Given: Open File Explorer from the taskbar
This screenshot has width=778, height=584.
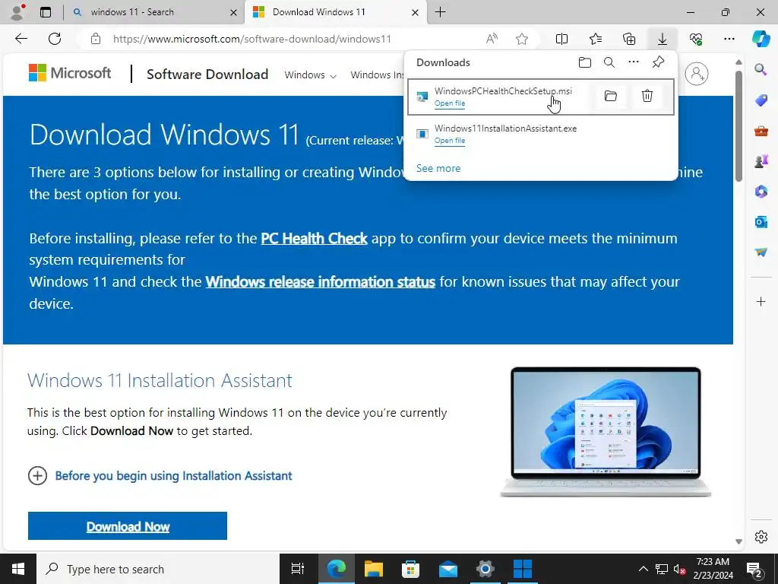Looking at the screenshot, I should click(374, 569).
